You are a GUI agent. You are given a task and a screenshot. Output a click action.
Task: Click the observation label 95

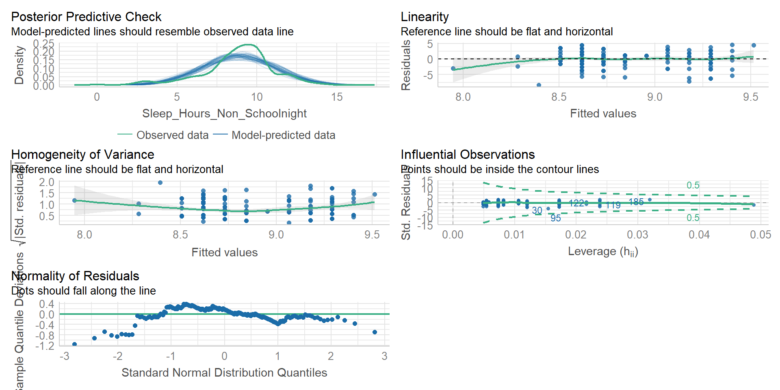[555, 218]
